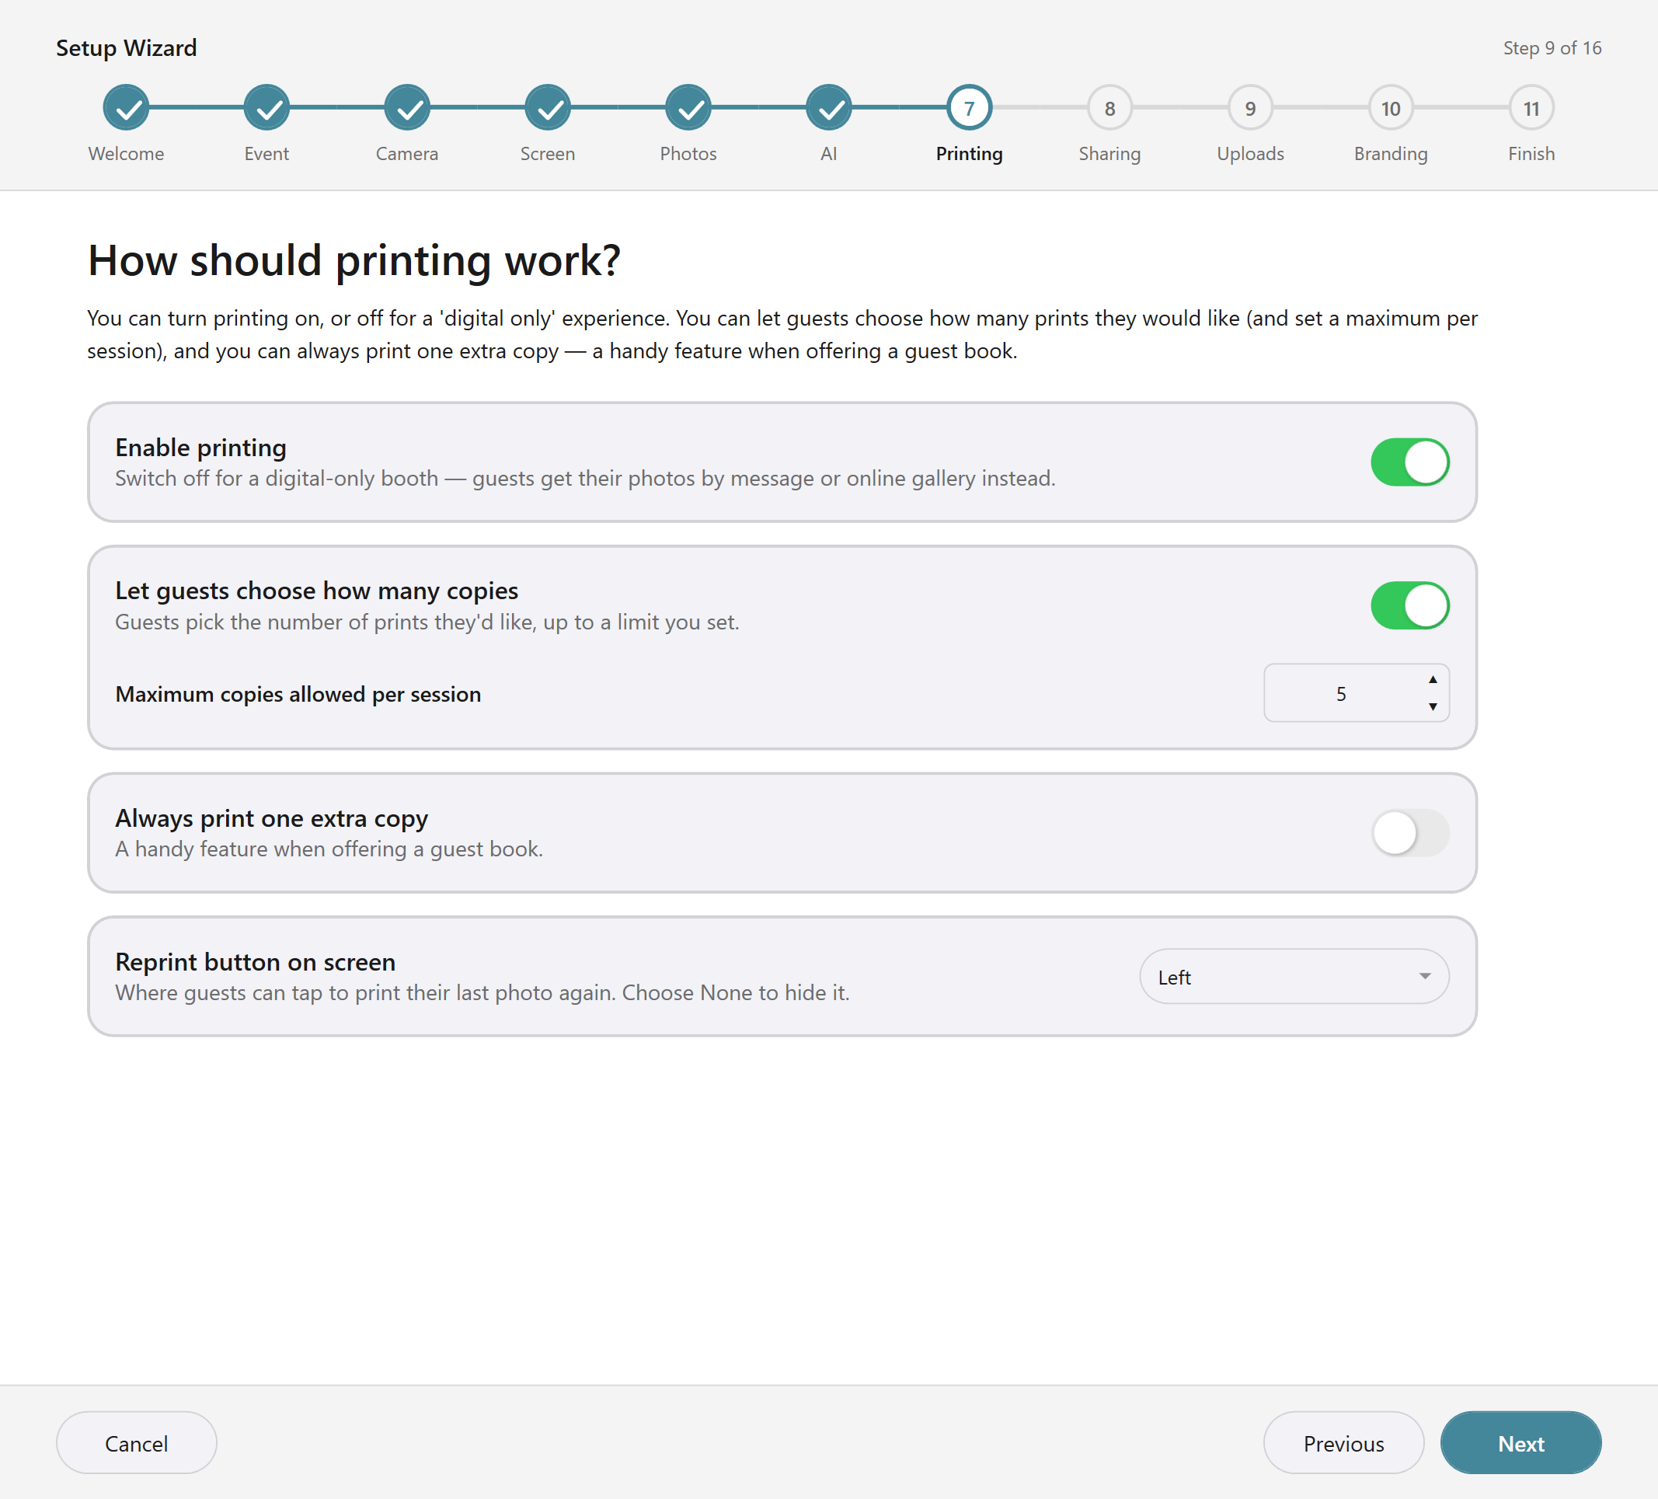Click the Uploads step label

(1250, 154)
